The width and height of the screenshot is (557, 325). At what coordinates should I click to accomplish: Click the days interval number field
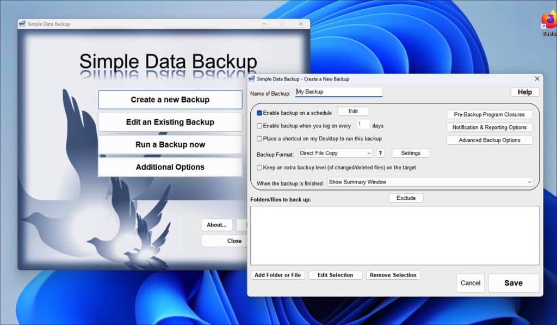coord(363,125)
